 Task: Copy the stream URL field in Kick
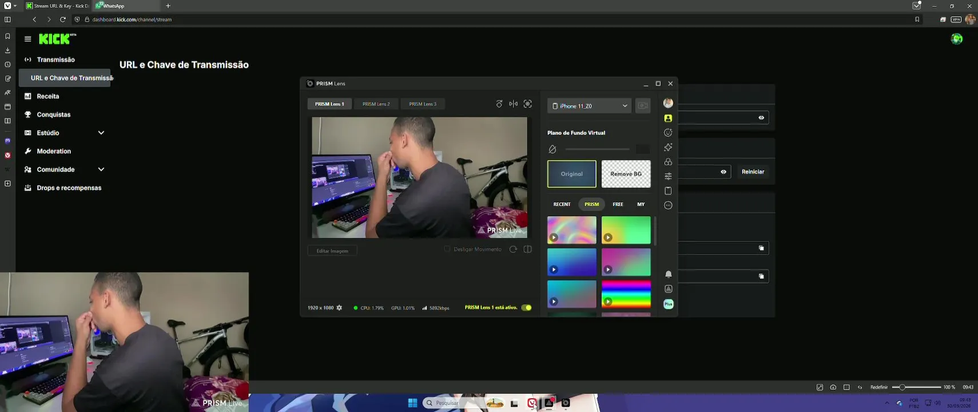tap(761, 248)
